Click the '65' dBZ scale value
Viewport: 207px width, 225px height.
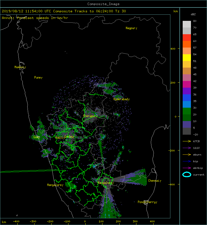195,34
